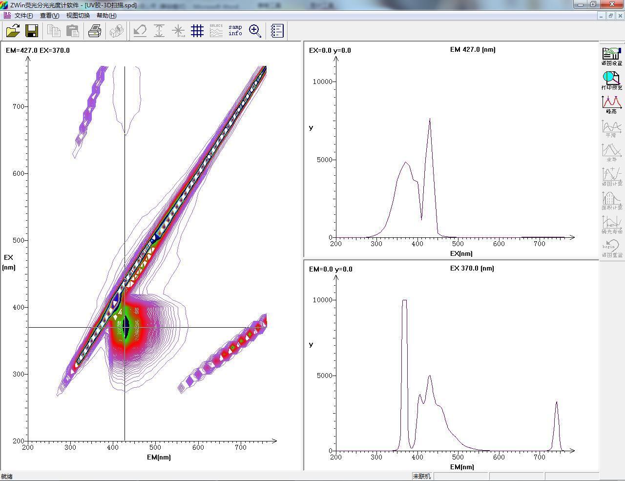
Task: Click the ZWin app icon in title bar
Action: (4, 5)
